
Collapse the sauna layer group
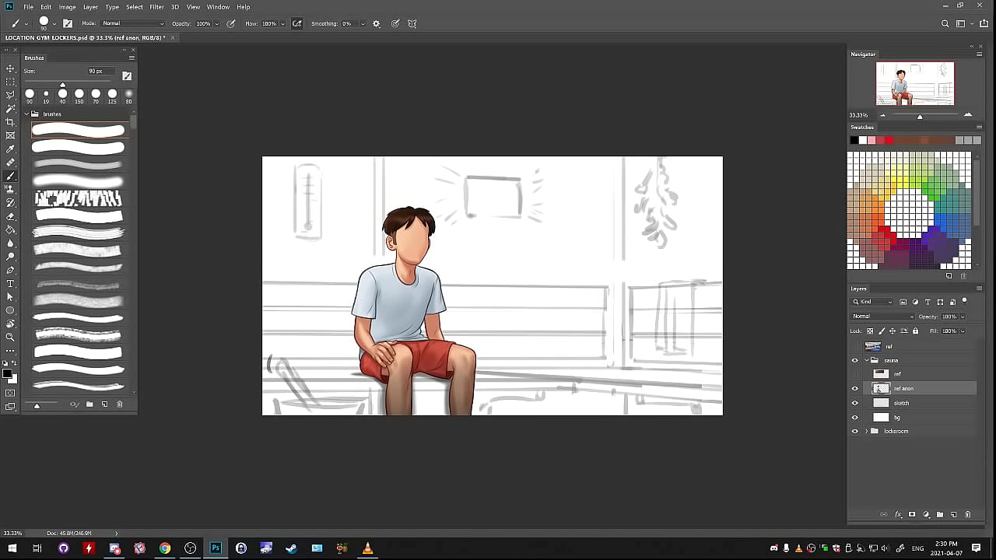866,360
